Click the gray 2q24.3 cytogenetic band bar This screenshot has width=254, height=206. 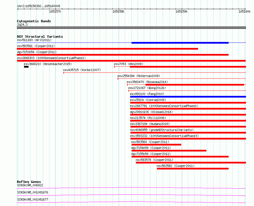point(131,28)
